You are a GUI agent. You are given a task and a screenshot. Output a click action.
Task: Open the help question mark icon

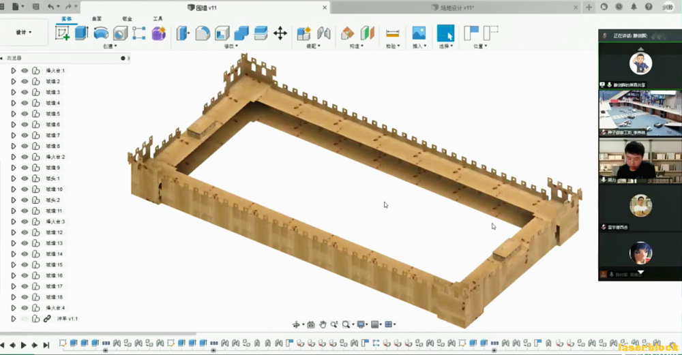649,7
